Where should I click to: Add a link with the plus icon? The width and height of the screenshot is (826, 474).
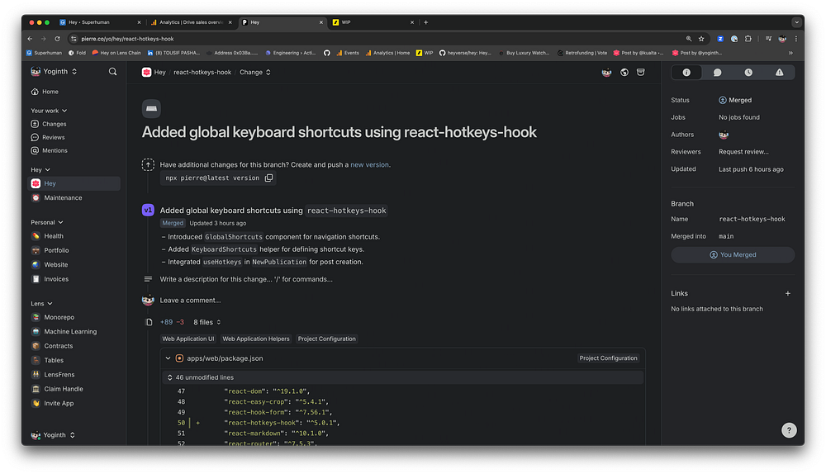(787, 293)
